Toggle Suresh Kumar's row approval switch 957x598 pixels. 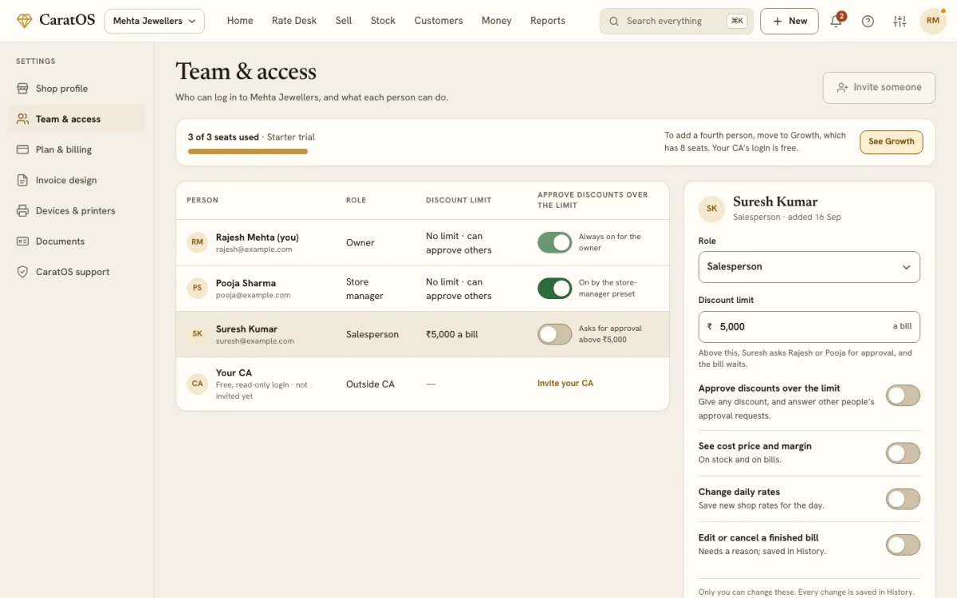coord(555,334)
